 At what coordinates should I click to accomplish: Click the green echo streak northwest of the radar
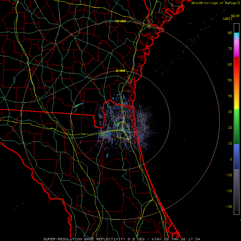[x=78, y=105]
